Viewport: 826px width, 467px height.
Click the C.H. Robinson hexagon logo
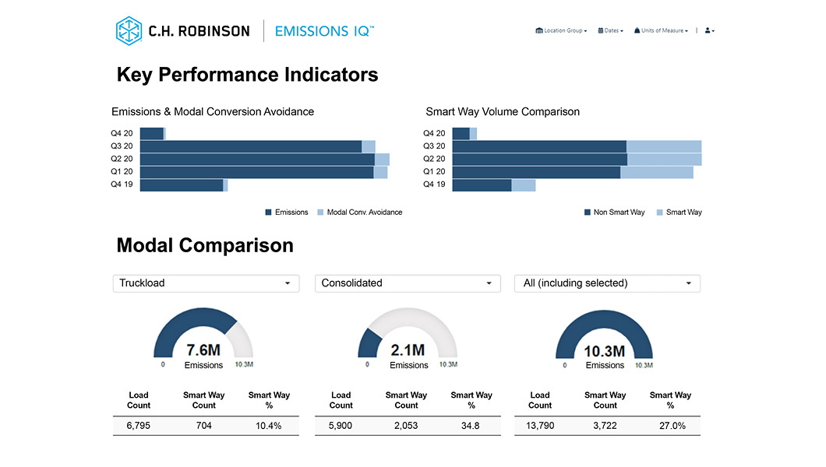coord(129,30)
